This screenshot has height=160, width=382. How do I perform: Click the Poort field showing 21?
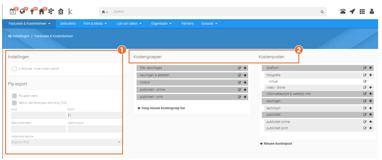click(94, 116)
